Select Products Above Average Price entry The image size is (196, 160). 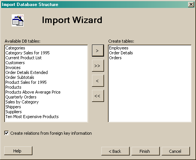pos(33,92)
